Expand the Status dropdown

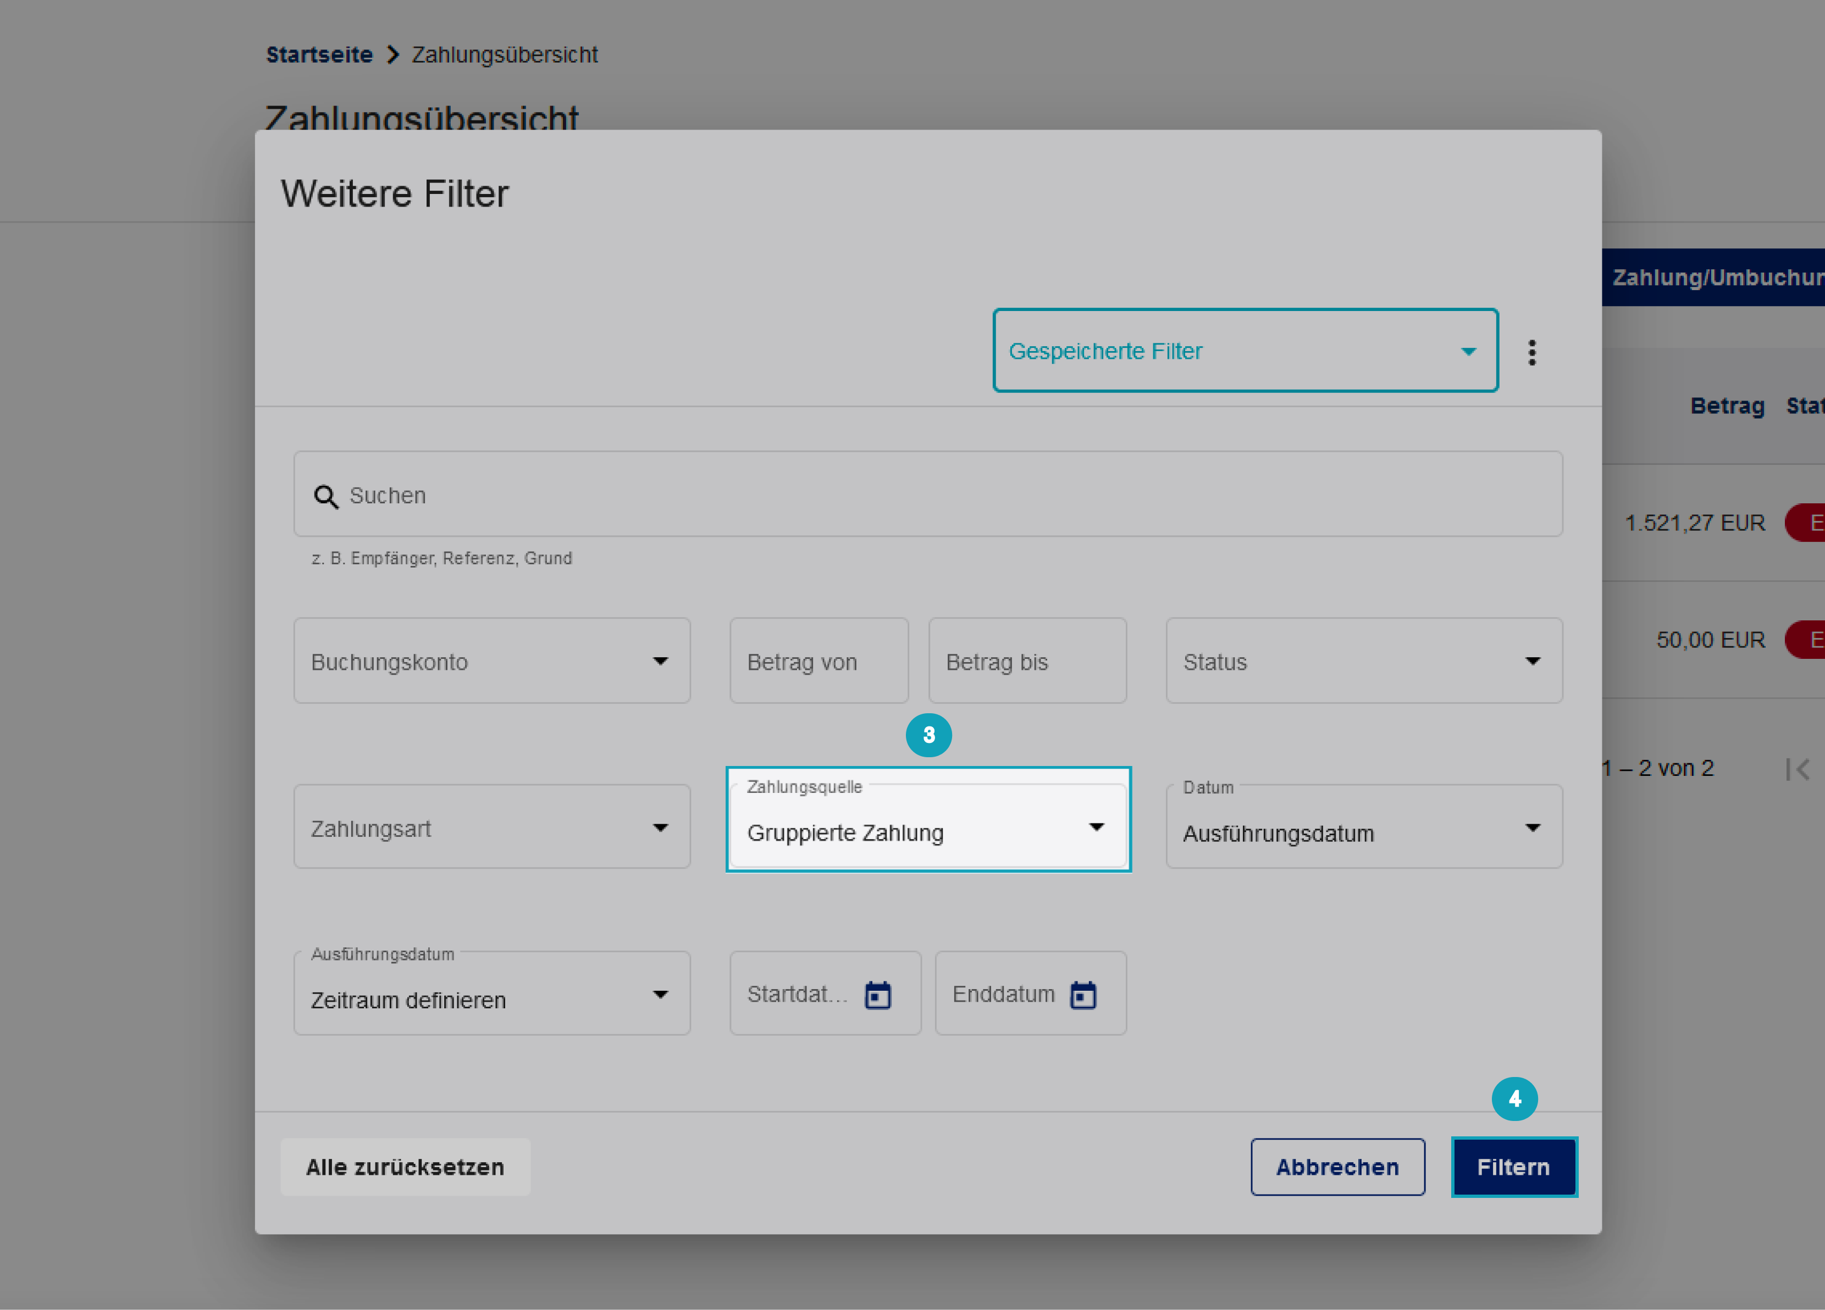click(x=1364, y=661)
